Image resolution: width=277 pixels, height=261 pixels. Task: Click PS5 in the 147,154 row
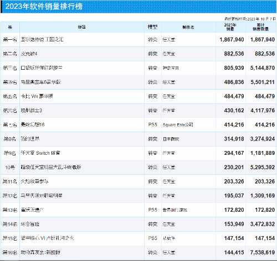[152, 238]
